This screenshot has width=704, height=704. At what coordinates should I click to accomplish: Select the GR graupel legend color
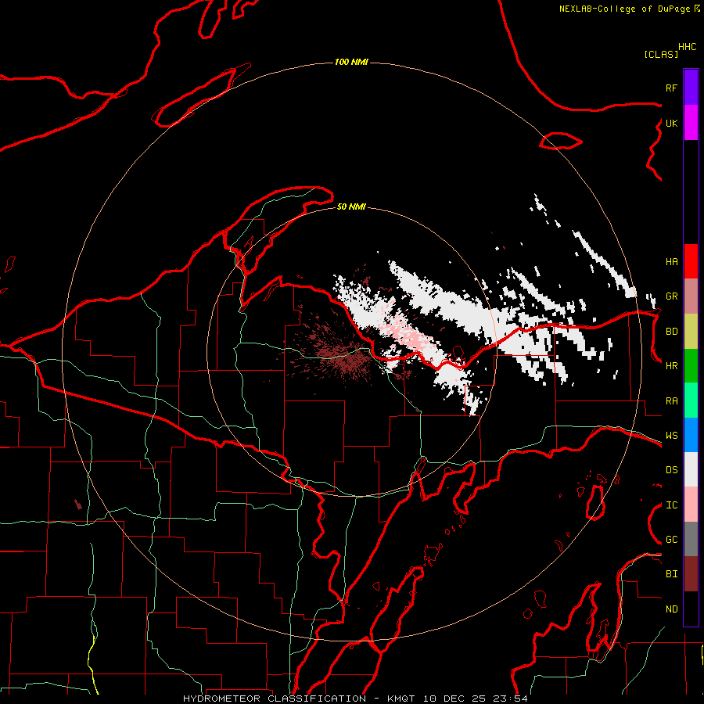click(691, 296)
